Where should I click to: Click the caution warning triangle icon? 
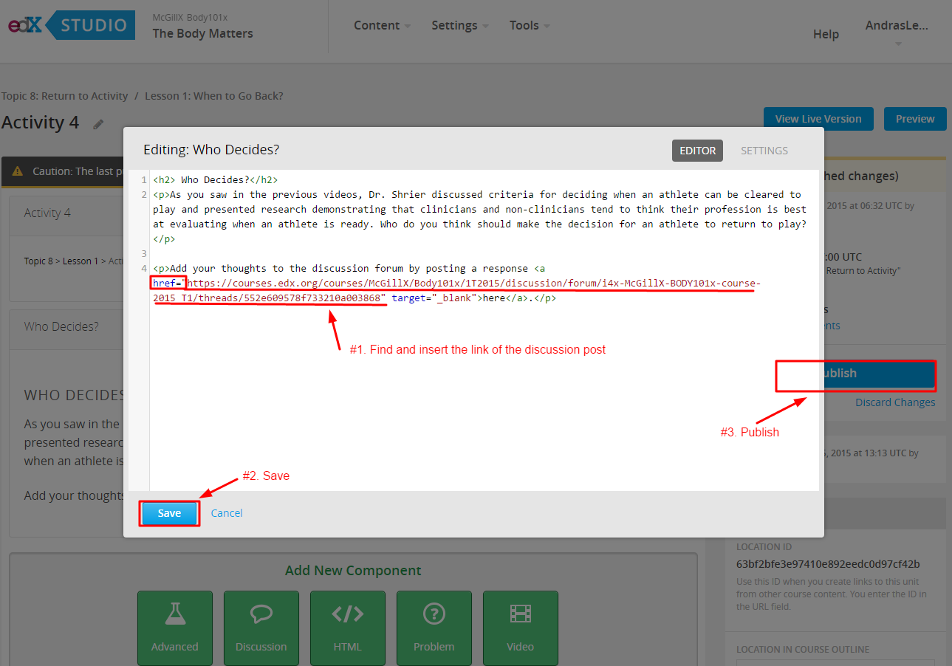tap(18, 171)
